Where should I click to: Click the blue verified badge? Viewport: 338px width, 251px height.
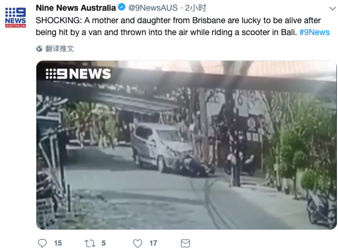122,7
